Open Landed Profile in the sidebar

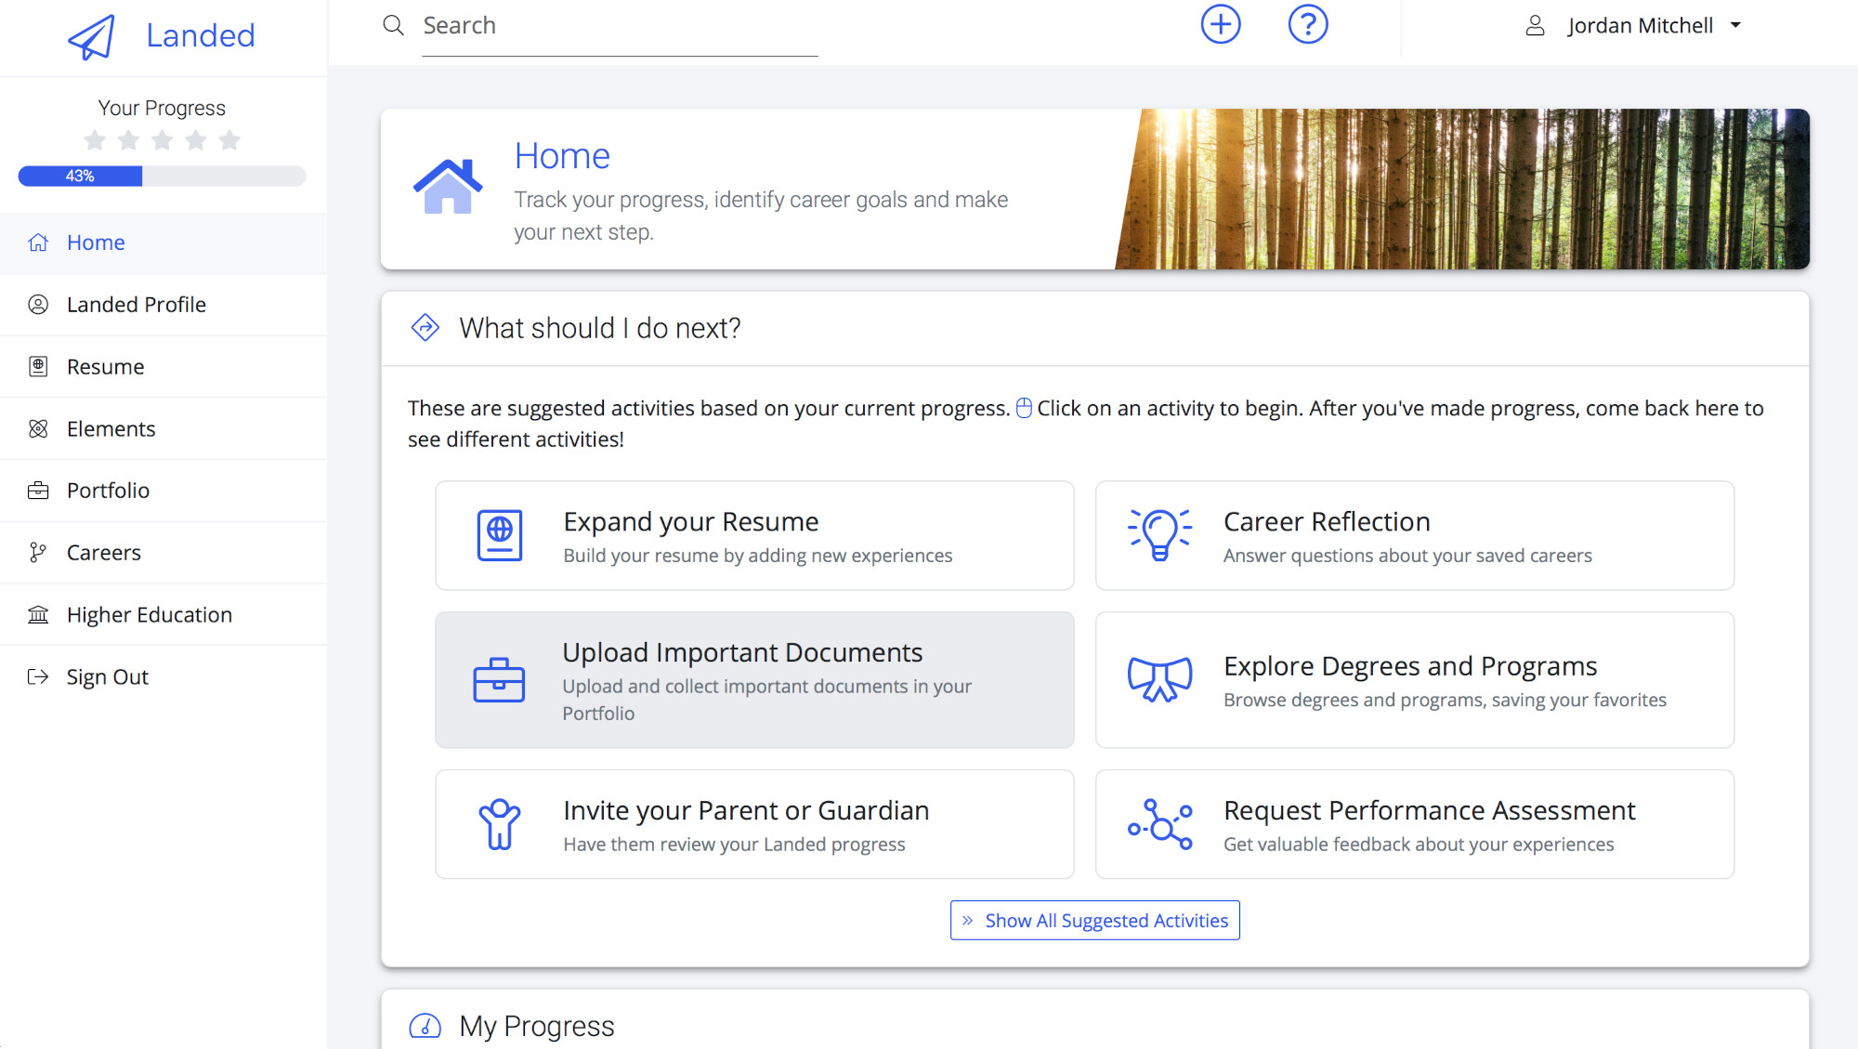[x=164, y=305]
